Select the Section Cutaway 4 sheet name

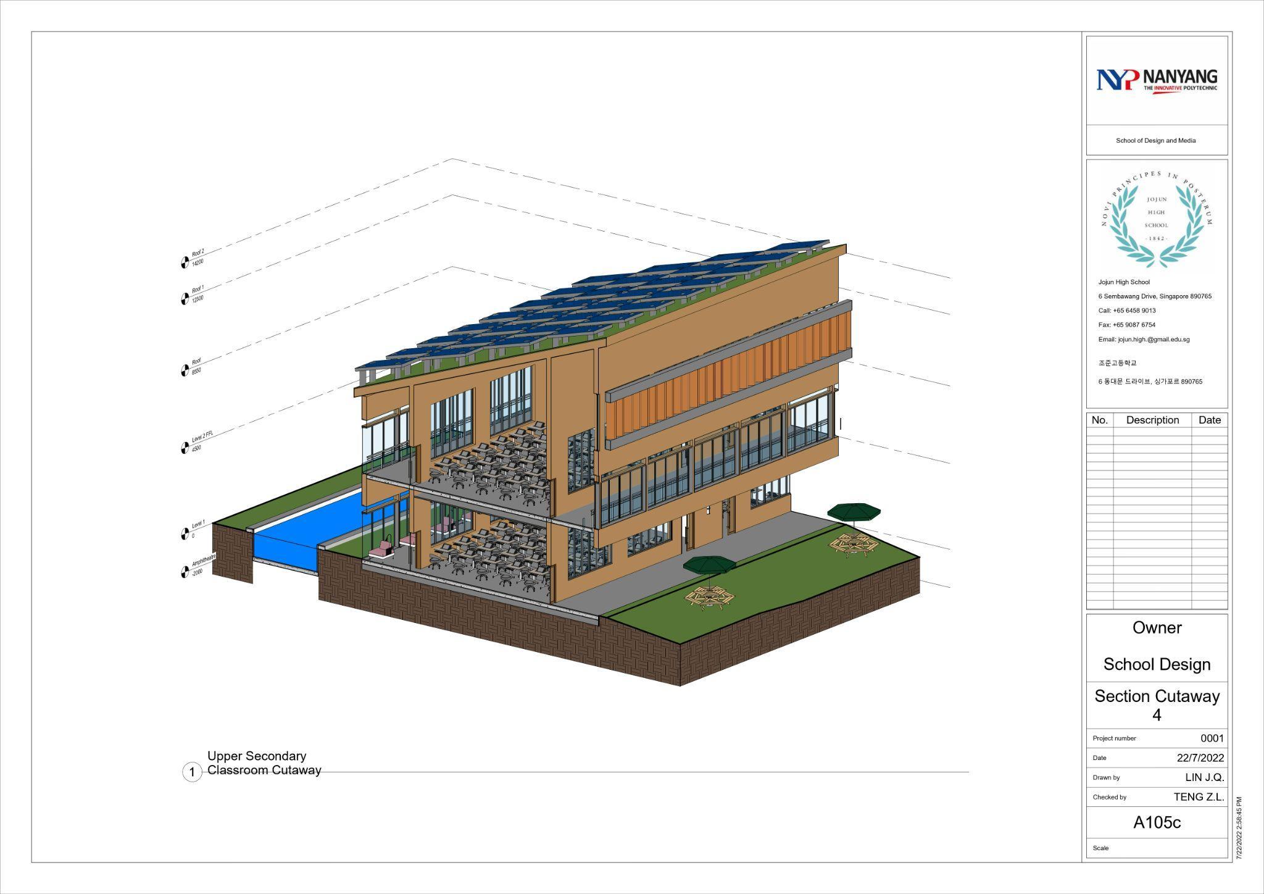click(1157, 705)
